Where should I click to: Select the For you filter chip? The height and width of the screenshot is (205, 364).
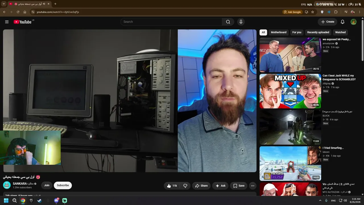click(x=297, y=32)
